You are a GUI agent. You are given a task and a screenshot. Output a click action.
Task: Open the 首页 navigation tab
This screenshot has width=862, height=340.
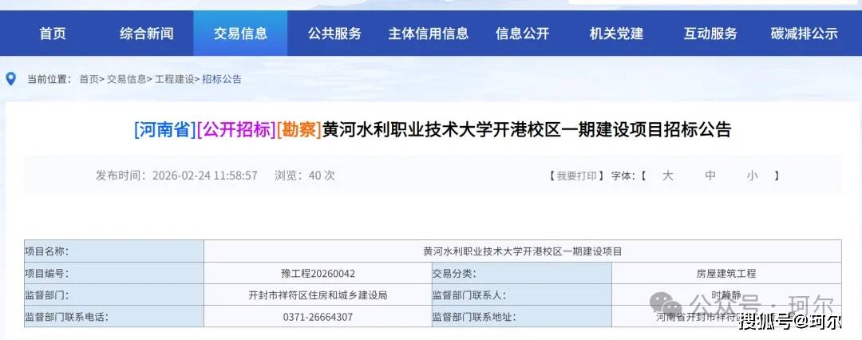coord(53,34)
